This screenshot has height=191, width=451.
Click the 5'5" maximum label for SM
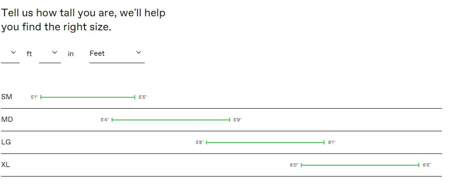(142, 97)
